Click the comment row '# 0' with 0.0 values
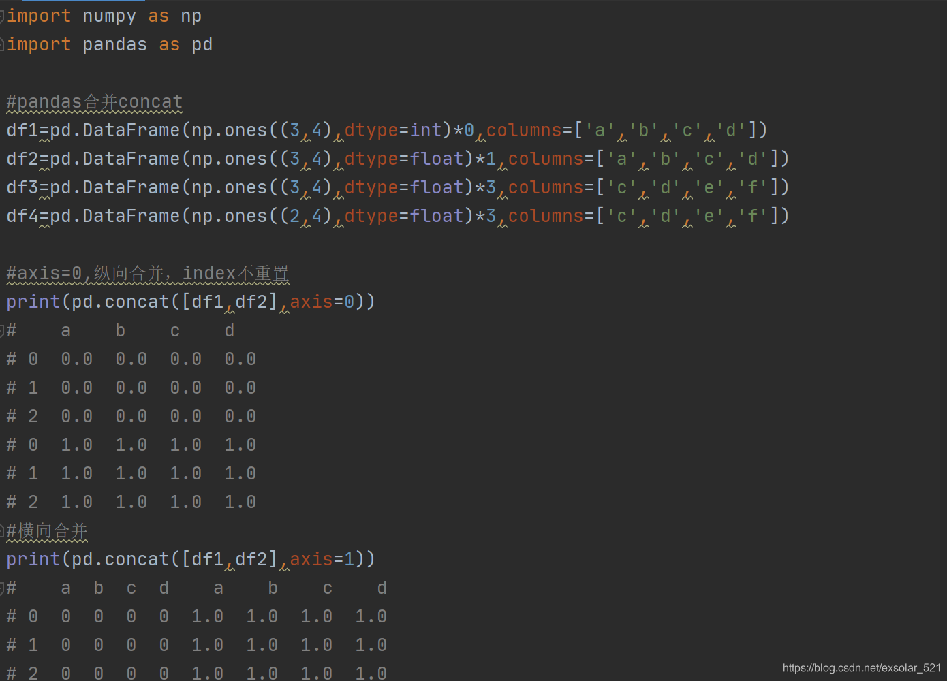947x681 pixels. (131, 359)
